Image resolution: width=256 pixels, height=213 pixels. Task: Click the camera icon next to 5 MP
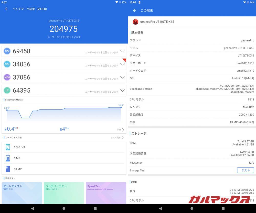[x=8, y=158]
